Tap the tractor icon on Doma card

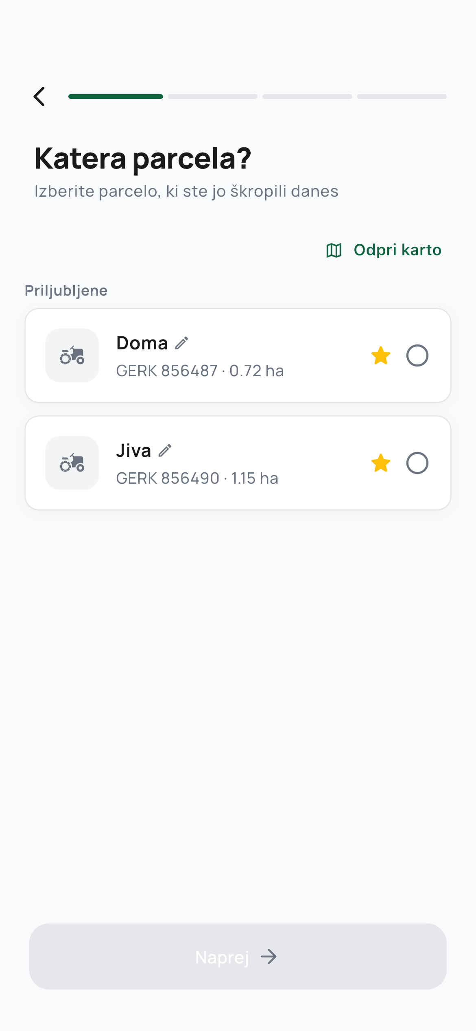[72, 355]
